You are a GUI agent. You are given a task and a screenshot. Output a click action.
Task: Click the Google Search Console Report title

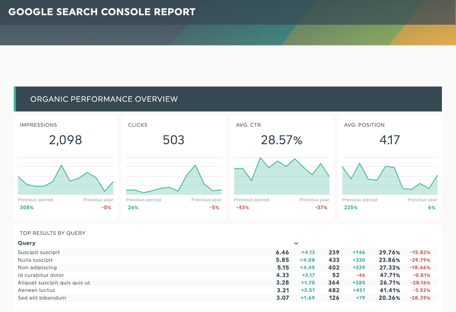(x=102, y=12)
